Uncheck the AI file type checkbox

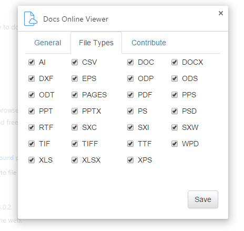pyautogui.click(x=32, y=62)
